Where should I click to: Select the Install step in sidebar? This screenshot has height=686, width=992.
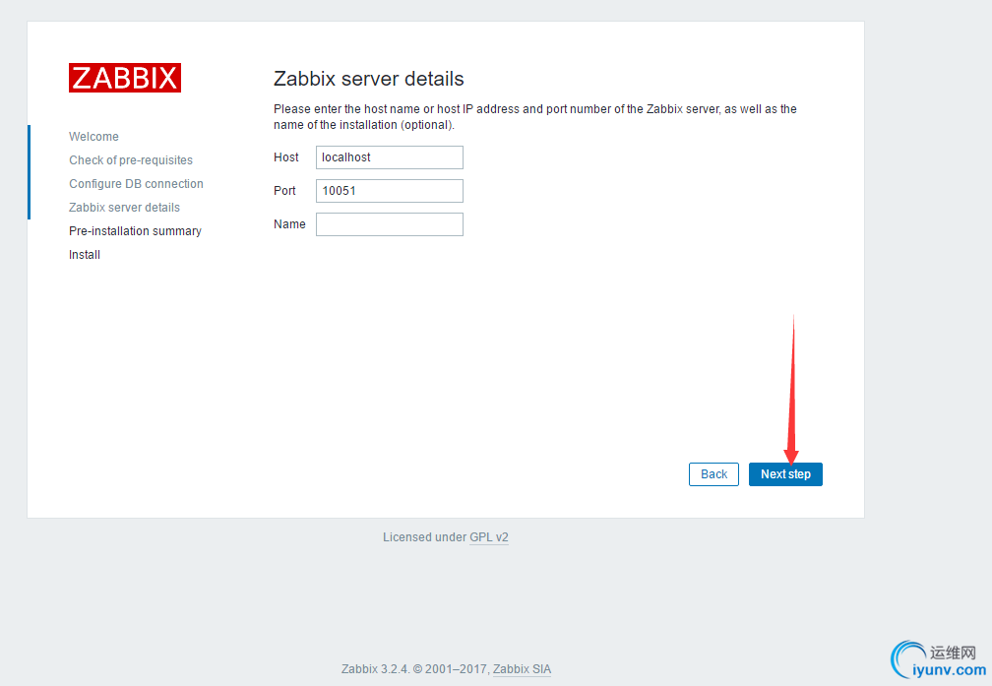click(x=85, y=254)
